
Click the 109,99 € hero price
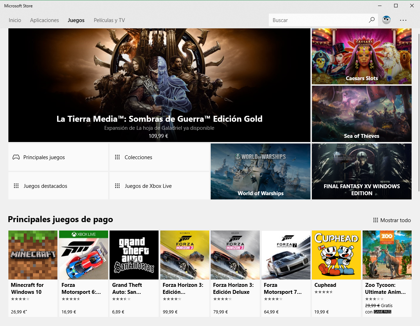(159, 136)
